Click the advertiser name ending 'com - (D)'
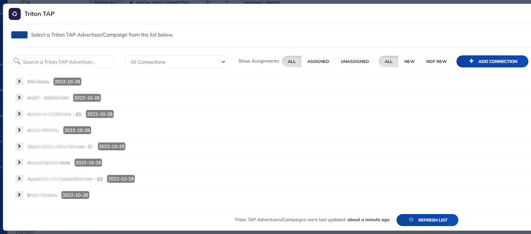Image resolution: width=531 pixels, height=234 pixels. tap(65, 179)
